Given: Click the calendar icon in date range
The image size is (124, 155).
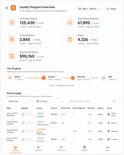Looking at the screenshot, I should (80, 9).
